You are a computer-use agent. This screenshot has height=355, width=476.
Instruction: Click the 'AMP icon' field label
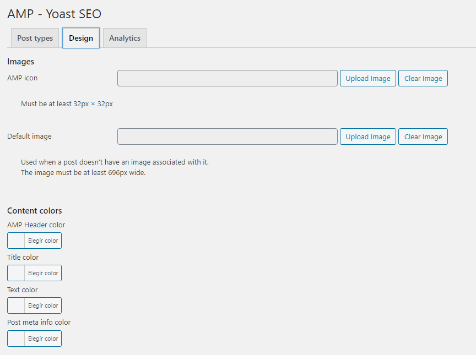23,78
